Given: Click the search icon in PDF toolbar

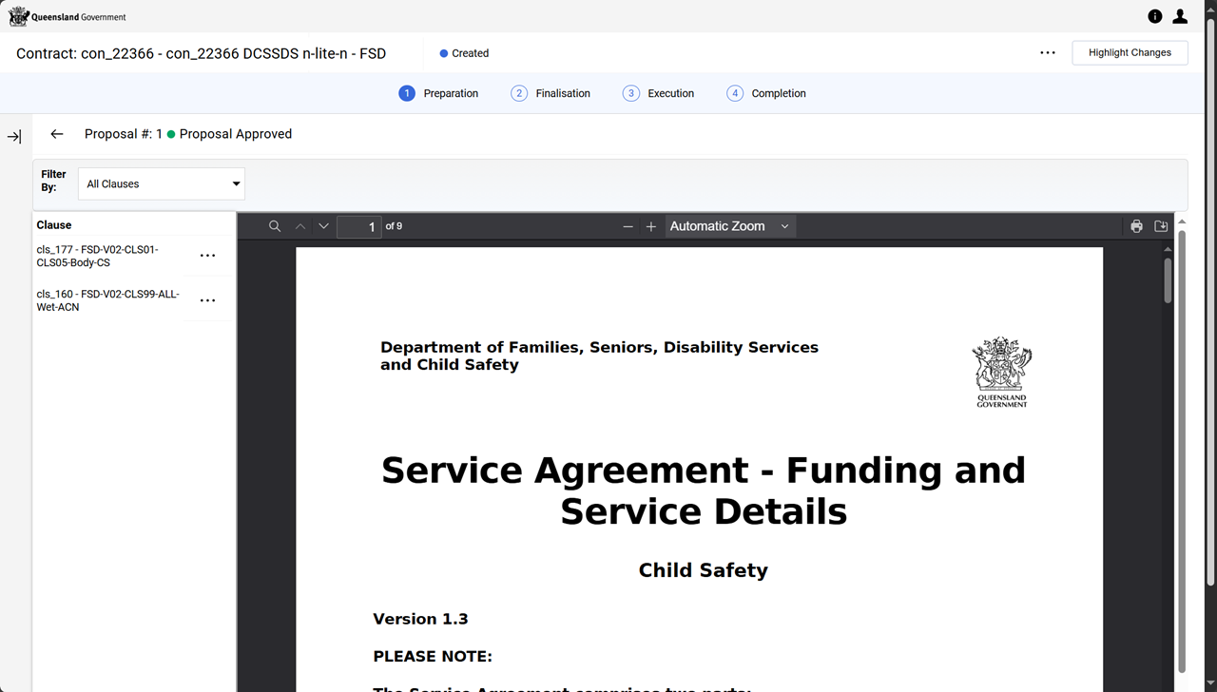Looking at the screenshot, I should click(275, 226).
